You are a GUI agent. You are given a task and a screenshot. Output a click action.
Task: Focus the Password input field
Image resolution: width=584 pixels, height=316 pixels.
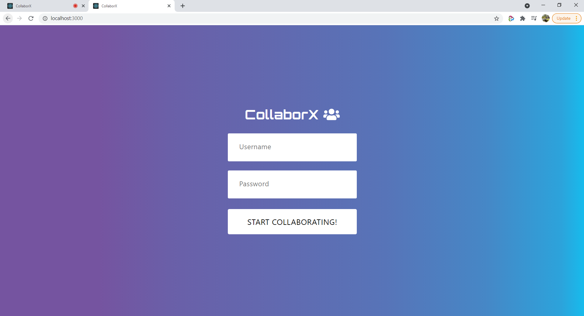292,184
